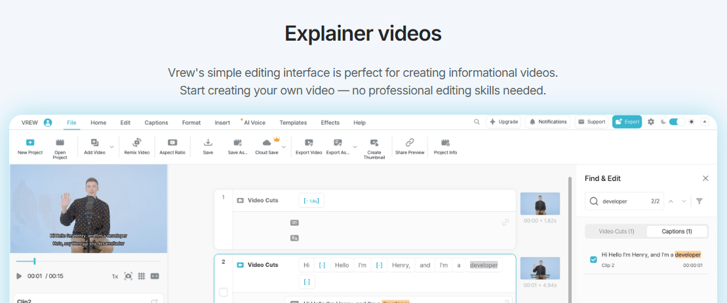Click the Upgrade button
Viewport: 727px width, 303px height.
(503, 121)
